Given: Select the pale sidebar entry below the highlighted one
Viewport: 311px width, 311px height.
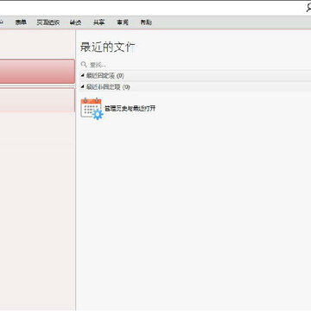Looking at the screenshot, I should [37, 100].
